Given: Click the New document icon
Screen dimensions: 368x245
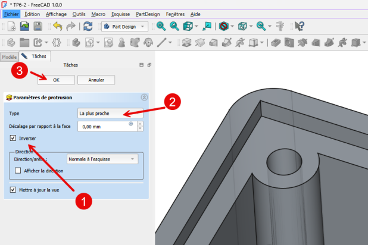Looking at the screenshot, I should 11,26.
